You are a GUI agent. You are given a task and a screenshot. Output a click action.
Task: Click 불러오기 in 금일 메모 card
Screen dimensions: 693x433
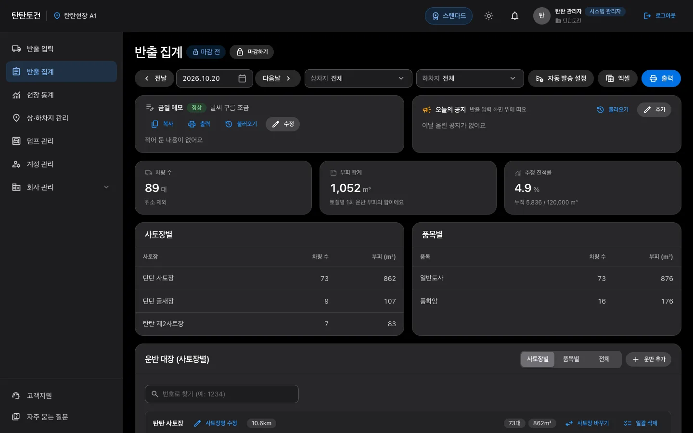click(241, 124)
